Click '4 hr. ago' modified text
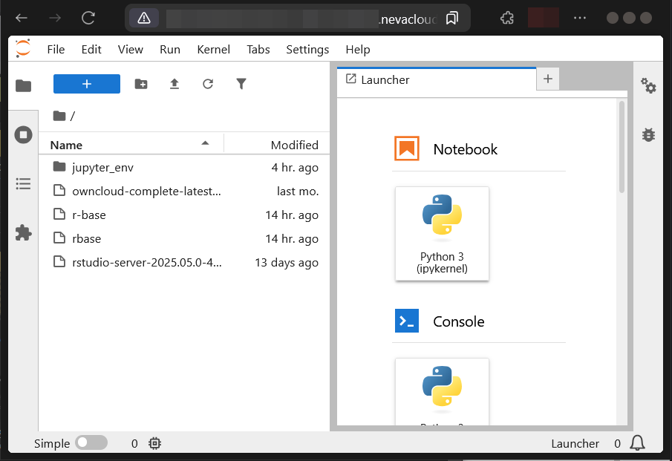The image size is (672, 461). point(295,168)
